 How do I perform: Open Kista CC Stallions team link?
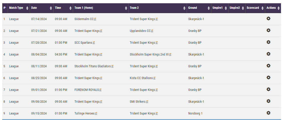point(141,78)
